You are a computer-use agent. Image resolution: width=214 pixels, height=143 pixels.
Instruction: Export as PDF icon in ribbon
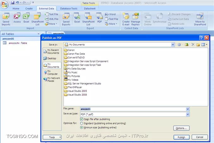pos(99,18)
